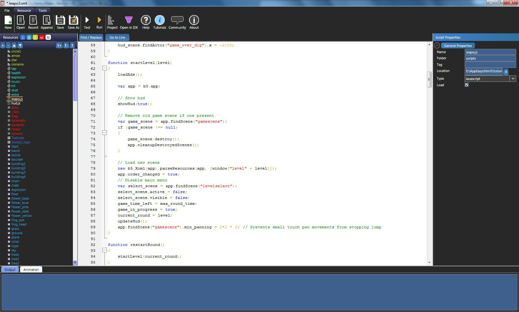Click the Go to Line button
The image size is (519, 312).
[x=117, y=37]
